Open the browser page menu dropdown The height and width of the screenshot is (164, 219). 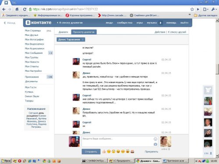(x=205, y=9)
